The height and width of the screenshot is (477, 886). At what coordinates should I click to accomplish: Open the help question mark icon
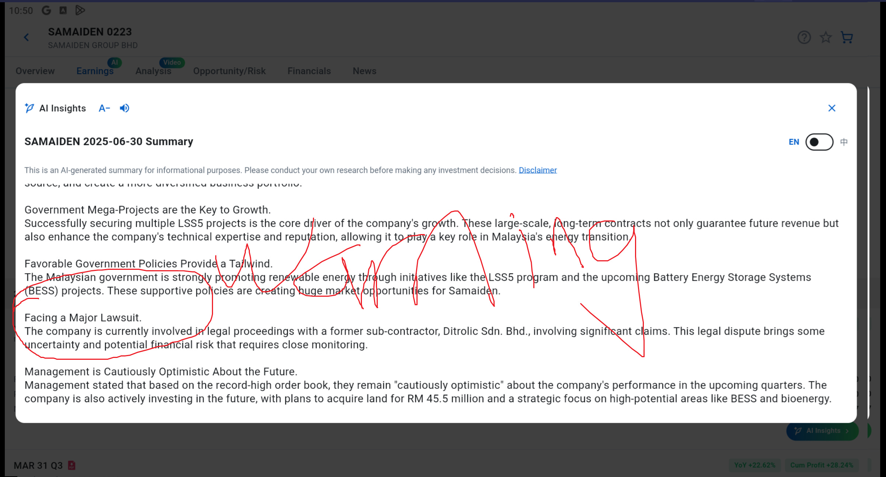coord(804,37)
